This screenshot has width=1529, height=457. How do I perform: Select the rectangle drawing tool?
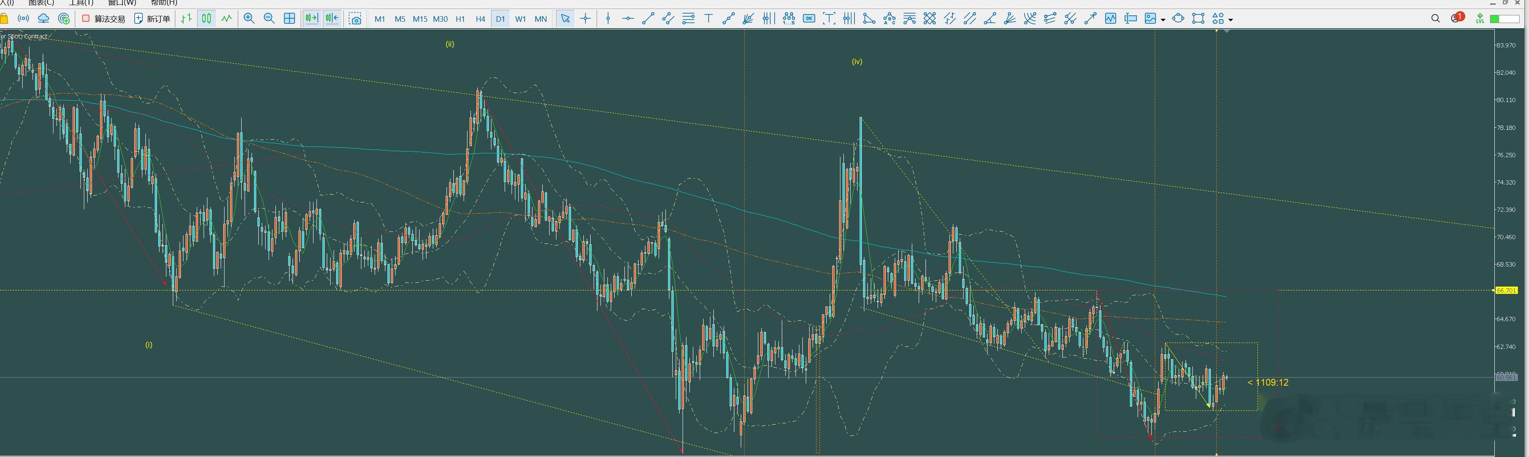pos(1198,19)
